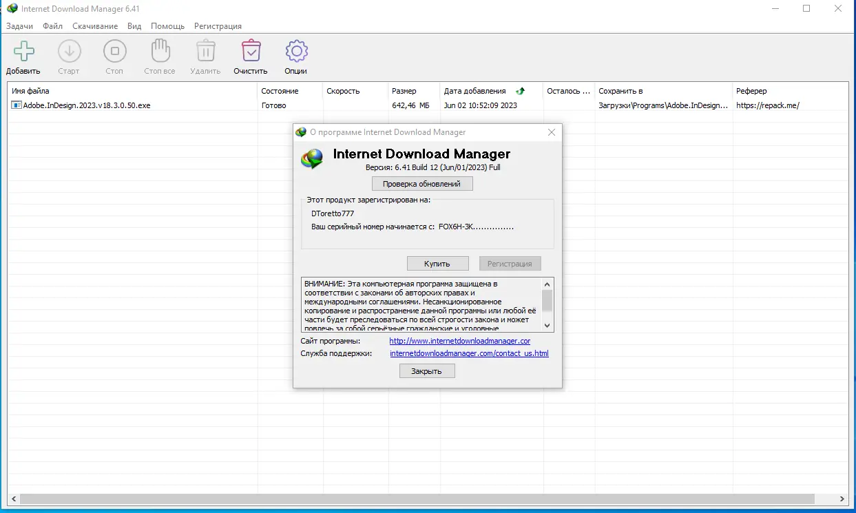Click the Старт toolbar icon

pos(69,51)
